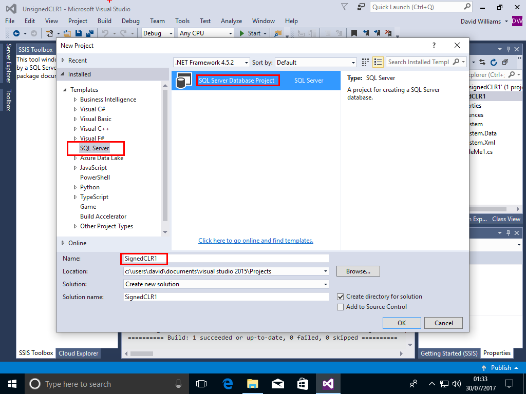The image size is (526, 394).
Task: Click the Browse... button
Action: (x=358, y=271)
